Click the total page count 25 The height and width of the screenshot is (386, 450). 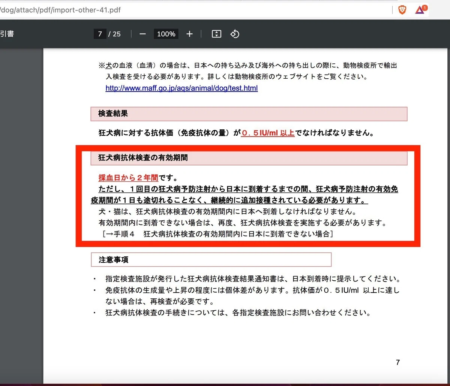pyautogui.click(x=117, y=34)
